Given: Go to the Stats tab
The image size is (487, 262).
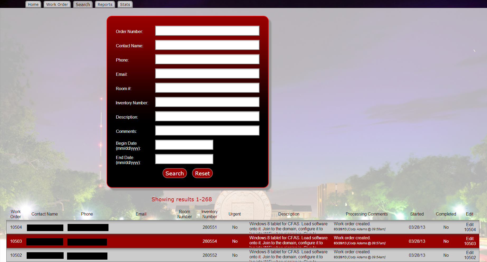Looking at the screenshot, I should point(125,4).
